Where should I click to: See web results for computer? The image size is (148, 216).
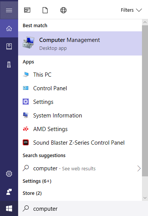[80, 168]
